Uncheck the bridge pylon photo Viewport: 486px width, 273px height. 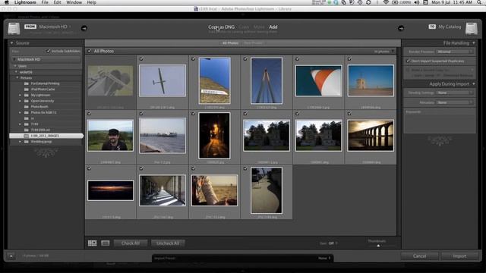click(245, 59)
